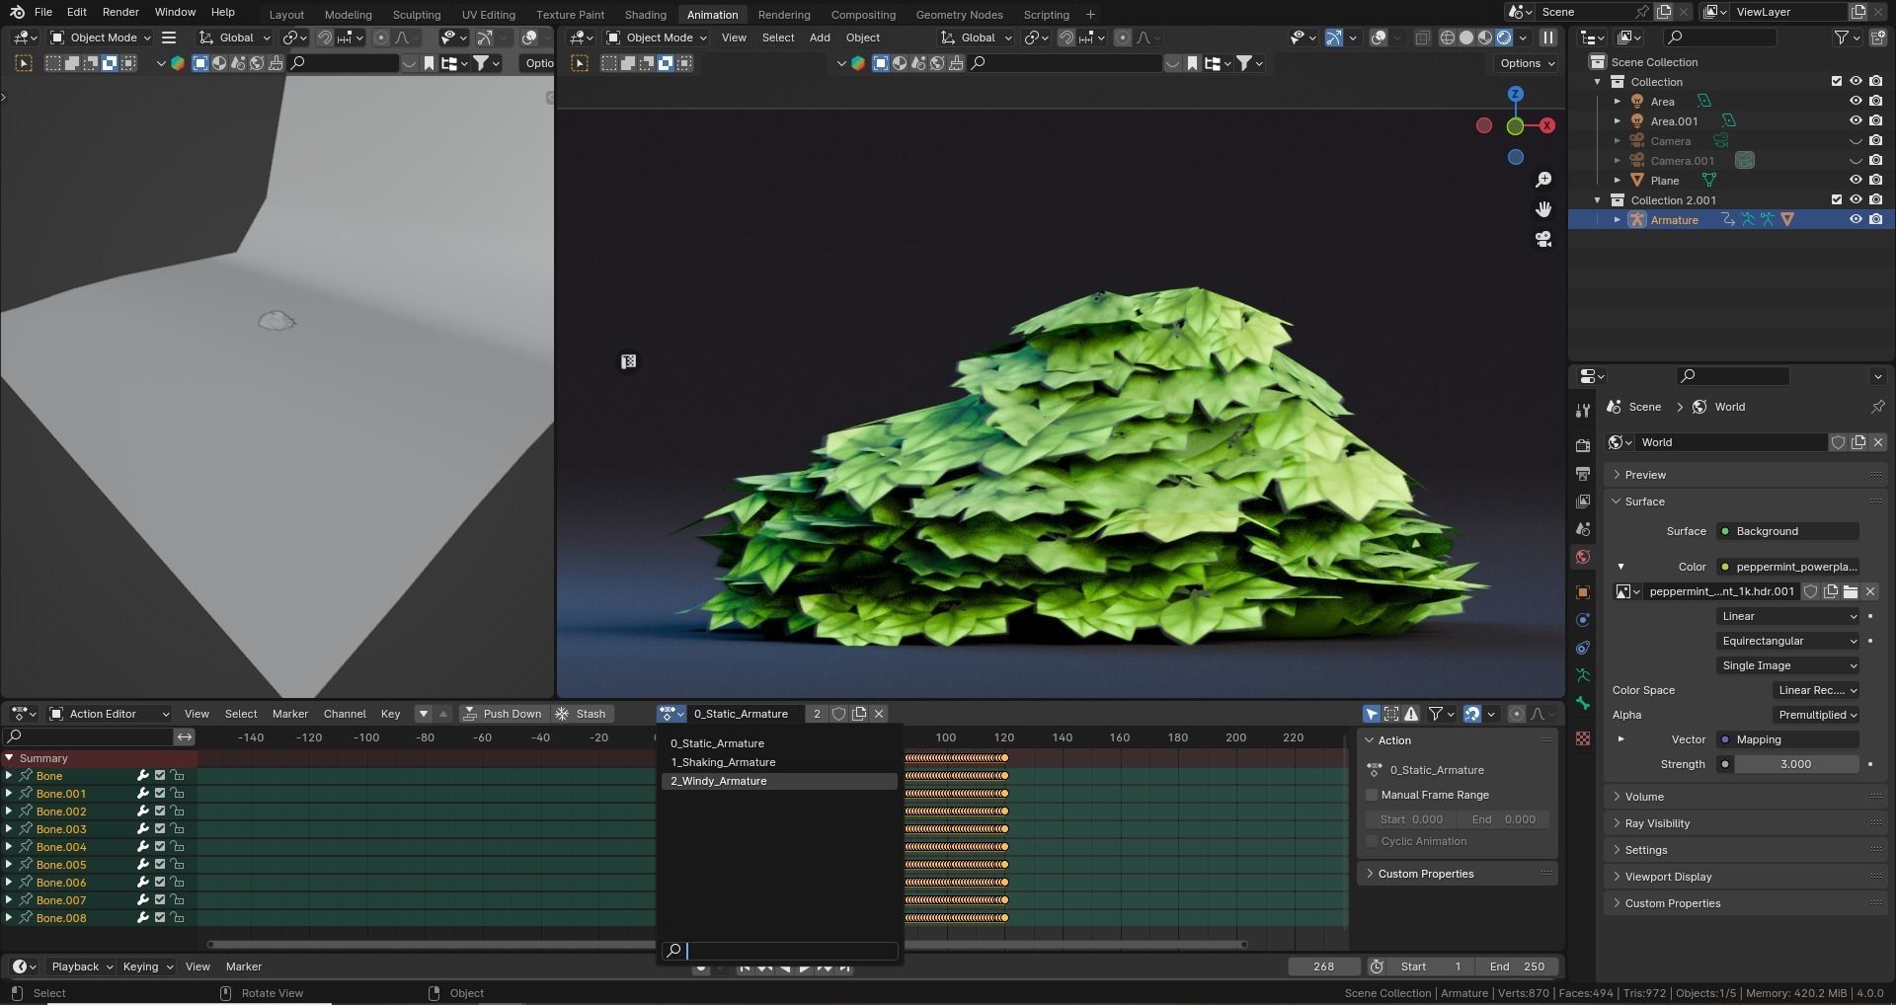Open the Playback menu in timeline

[82, 966]
